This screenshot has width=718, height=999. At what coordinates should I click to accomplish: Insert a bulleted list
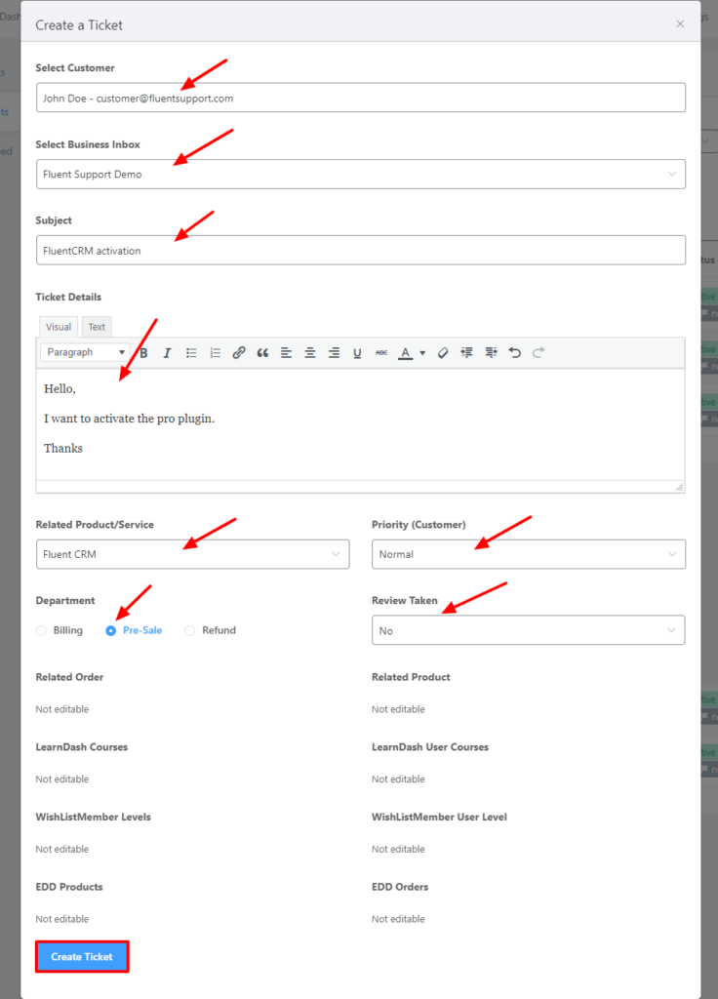pyautogui.click(x=191, y=353)
